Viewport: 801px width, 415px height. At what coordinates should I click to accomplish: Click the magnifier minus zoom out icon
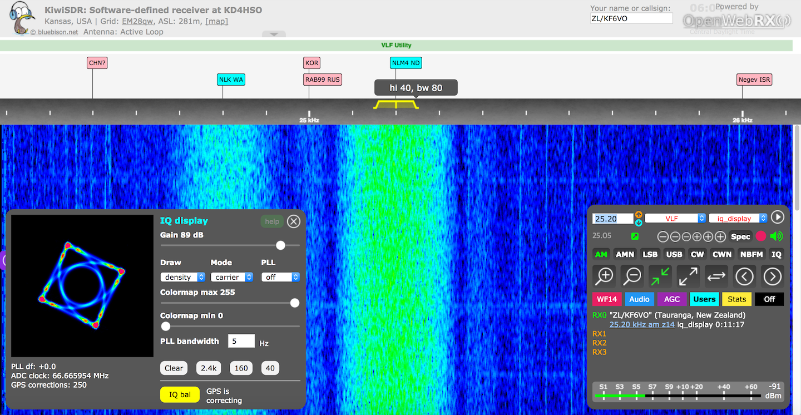click(632, 276)
